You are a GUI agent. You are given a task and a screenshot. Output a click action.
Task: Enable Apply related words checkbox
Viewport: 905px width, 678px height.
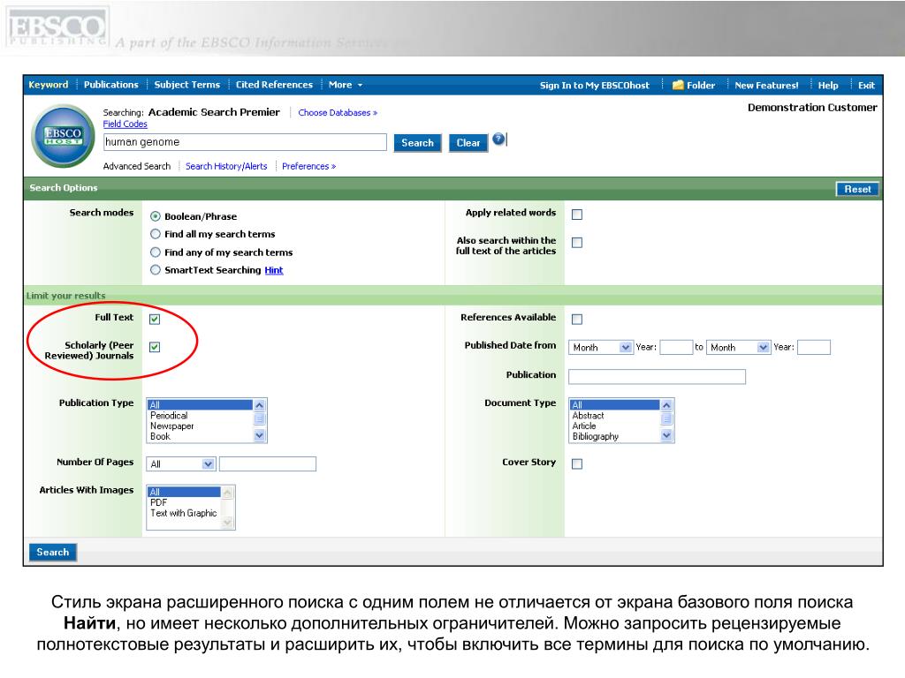click(576, 215)
